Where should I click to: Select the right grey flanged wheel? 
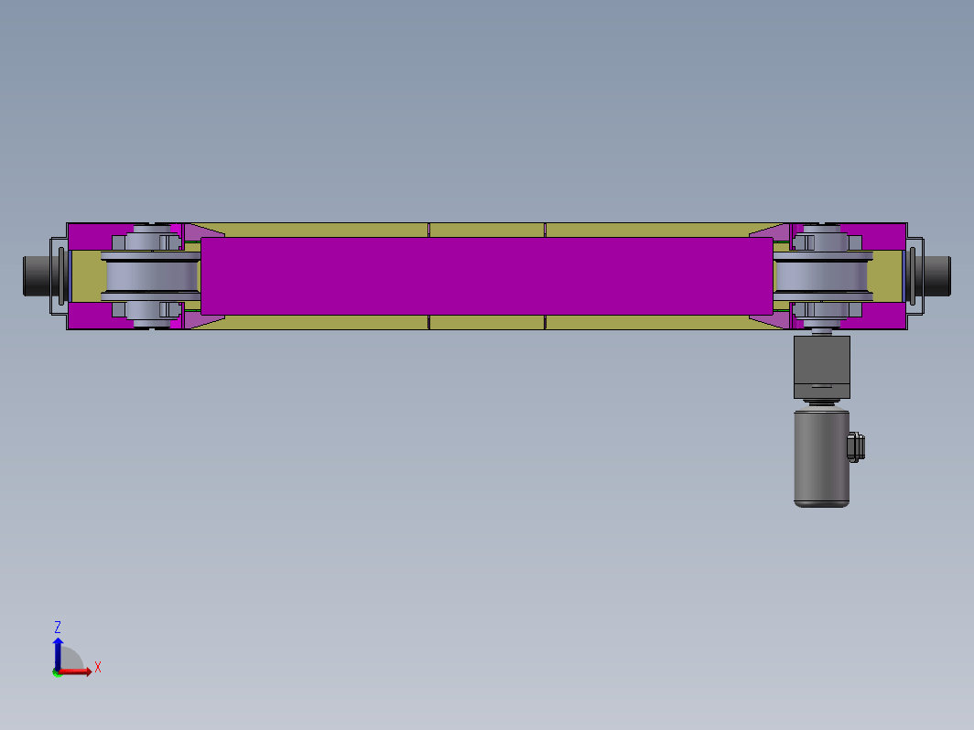pos(822,276)
